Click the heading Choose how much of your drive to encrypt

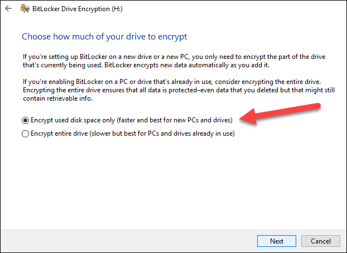(104, 37)
